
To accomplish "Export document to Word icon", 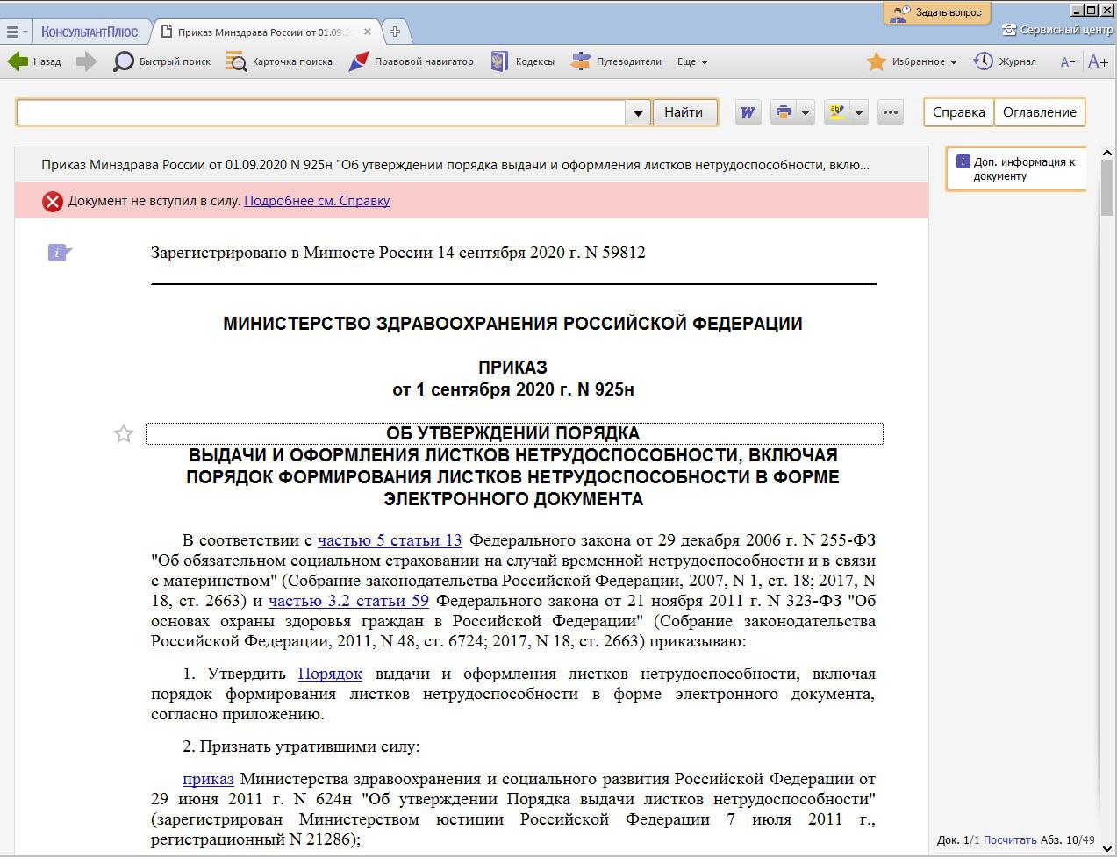I will click(x=748, y=112).
